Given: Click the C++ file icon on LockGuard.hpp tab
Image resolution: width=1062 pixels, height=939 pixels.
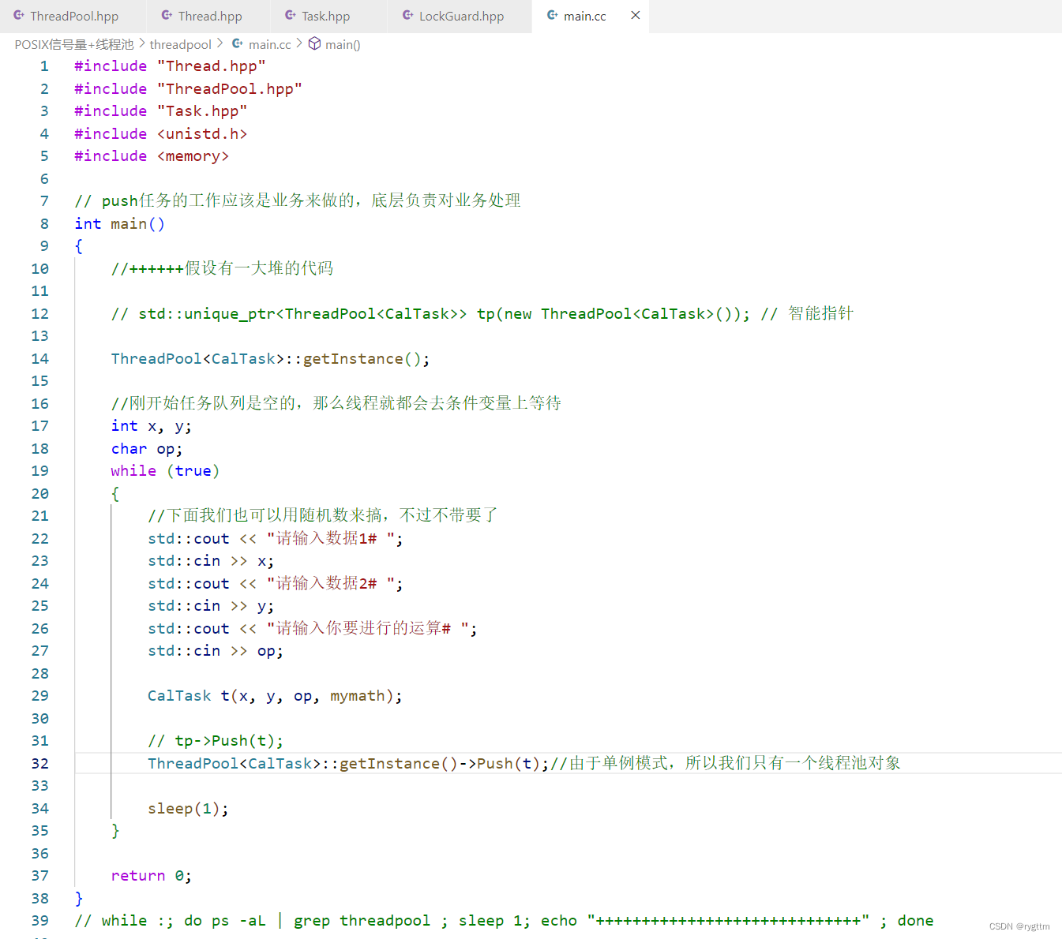Looking at the screenshot, I should [407, 16].
